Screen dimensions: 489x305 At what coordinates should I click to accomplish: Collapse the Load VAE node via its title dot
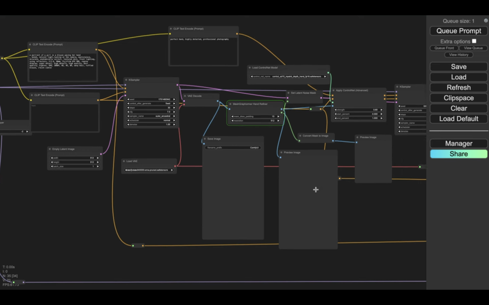tap(124, 161)
